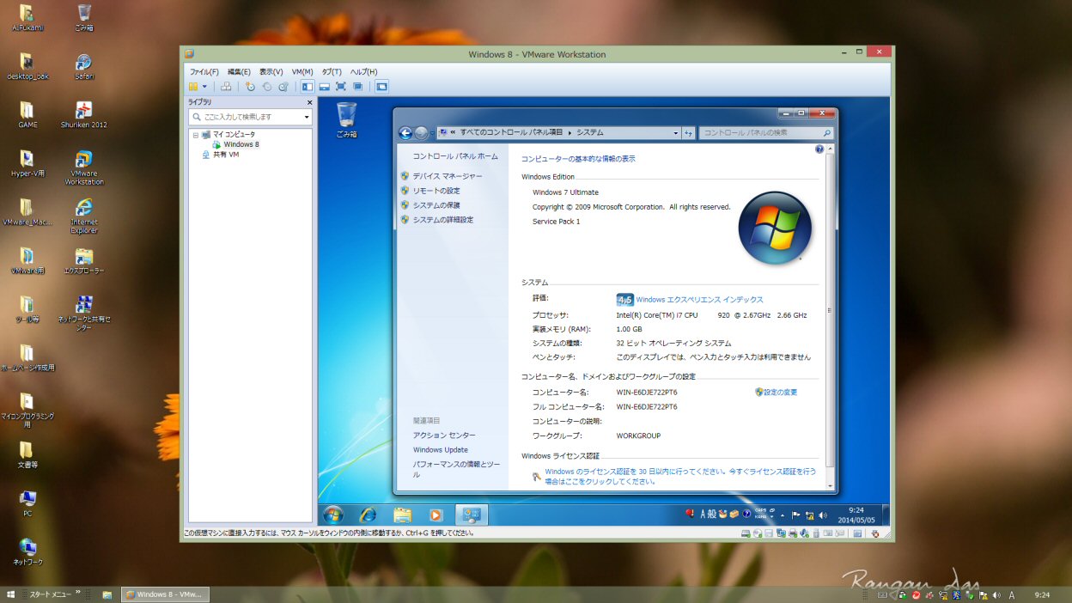Open パフォーマンスの情報とツール link
The image size is (1072, 603).
456,469
